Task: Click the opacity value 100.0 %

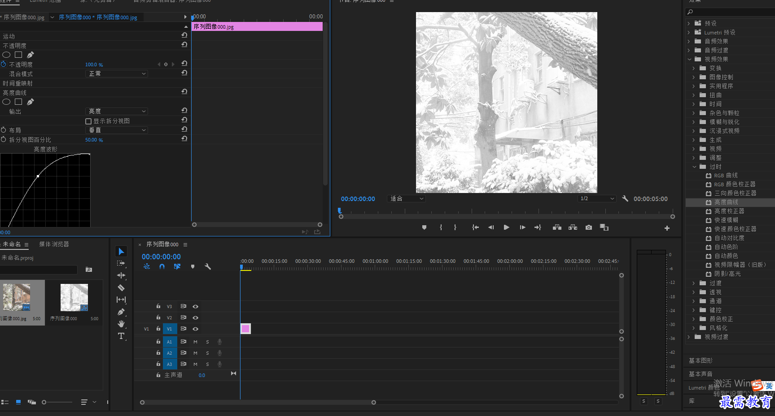Action: [94, 64]
